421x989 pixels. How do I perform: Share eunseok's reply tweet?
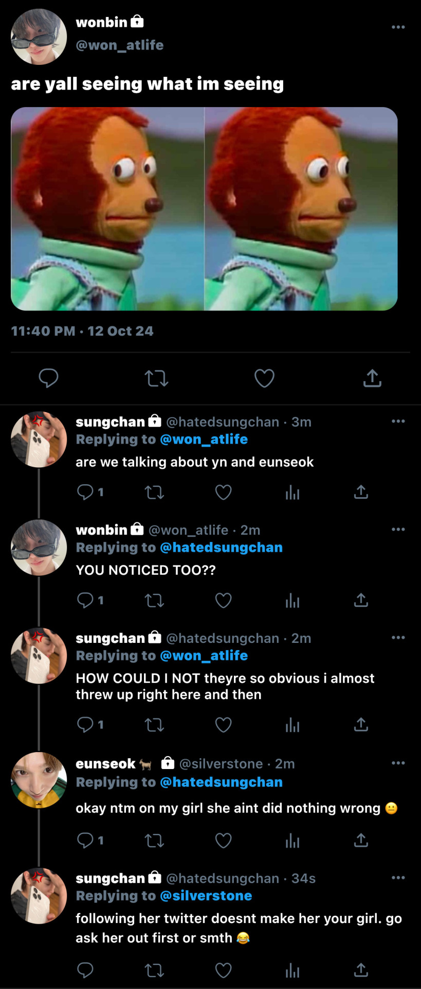(361, 841)
